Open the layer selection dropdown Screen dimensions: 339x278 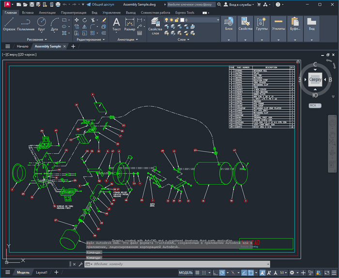[194, 20]
